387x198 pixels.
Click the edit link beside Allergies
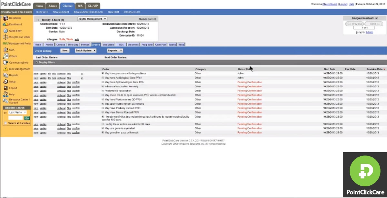pyautogui.click(x=77, y=39)
